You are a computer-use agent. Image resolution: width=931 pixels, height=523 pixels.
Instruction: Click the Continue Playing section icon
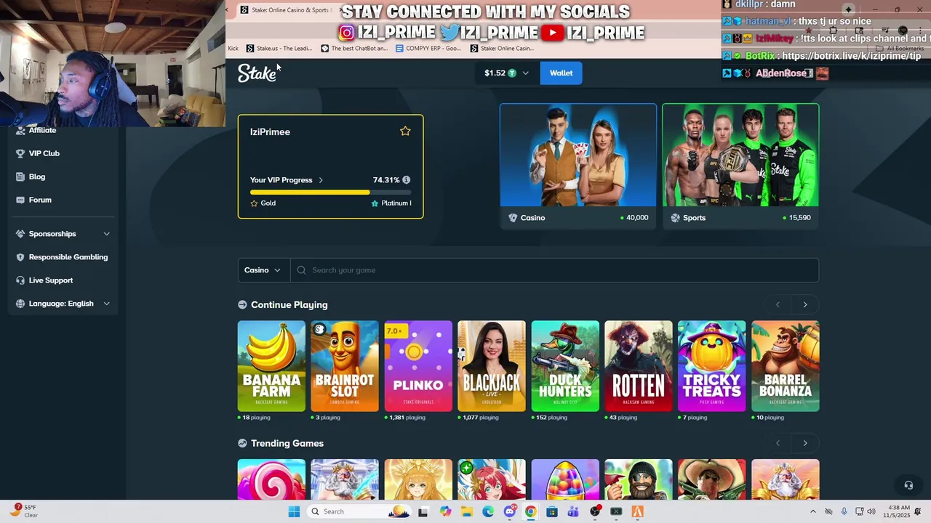coord(242,304)
